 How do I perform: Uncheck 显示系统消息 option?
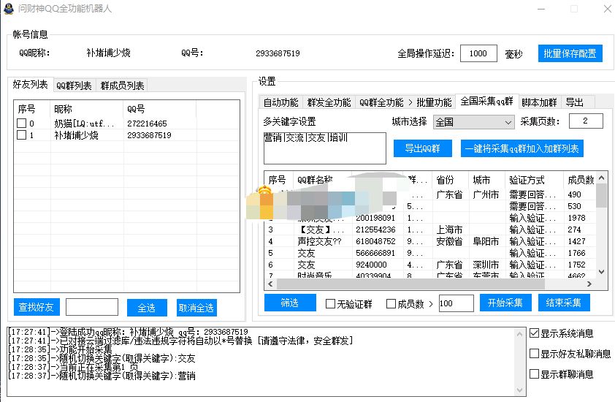tap(534, 333)
